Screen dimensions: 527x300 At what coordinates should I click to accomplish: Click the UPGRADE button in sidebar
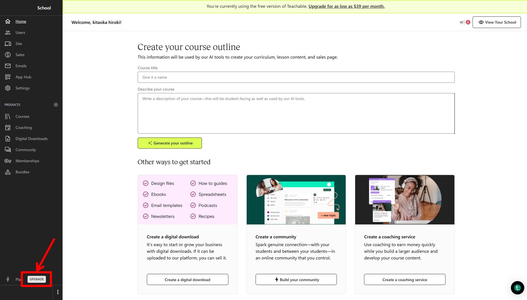point(37,279)
